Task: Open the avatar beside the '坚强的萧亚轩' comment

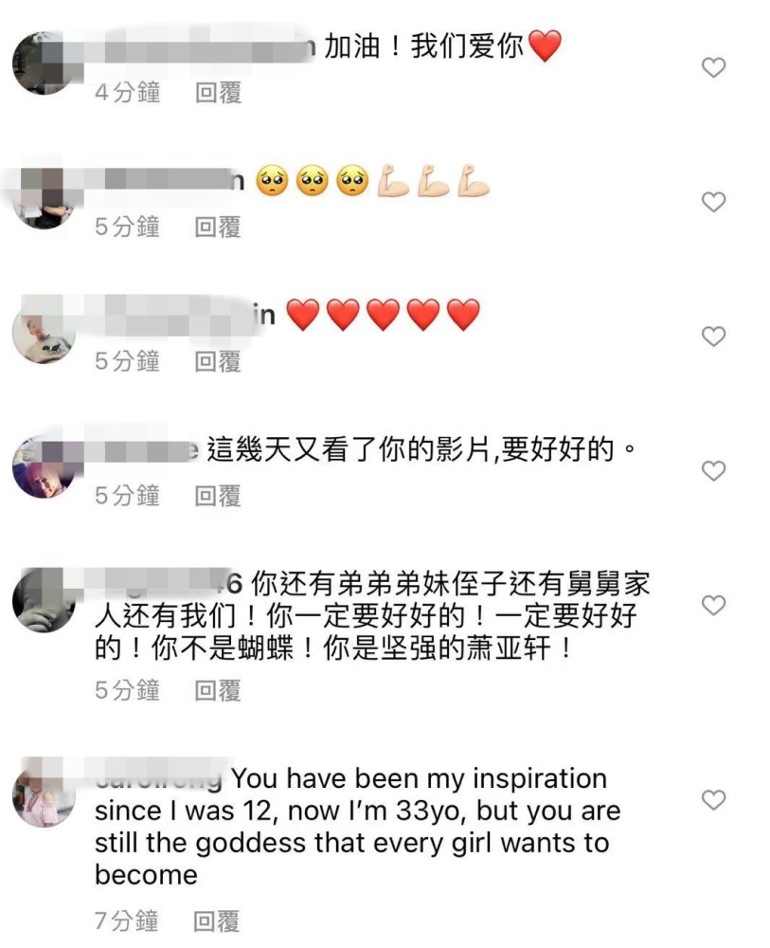Action: point(45,600)
